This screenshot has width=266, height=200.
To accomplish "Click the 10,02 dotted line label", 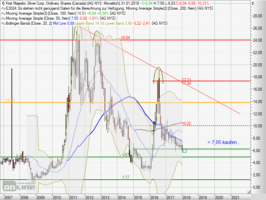I will click(186, 124).
